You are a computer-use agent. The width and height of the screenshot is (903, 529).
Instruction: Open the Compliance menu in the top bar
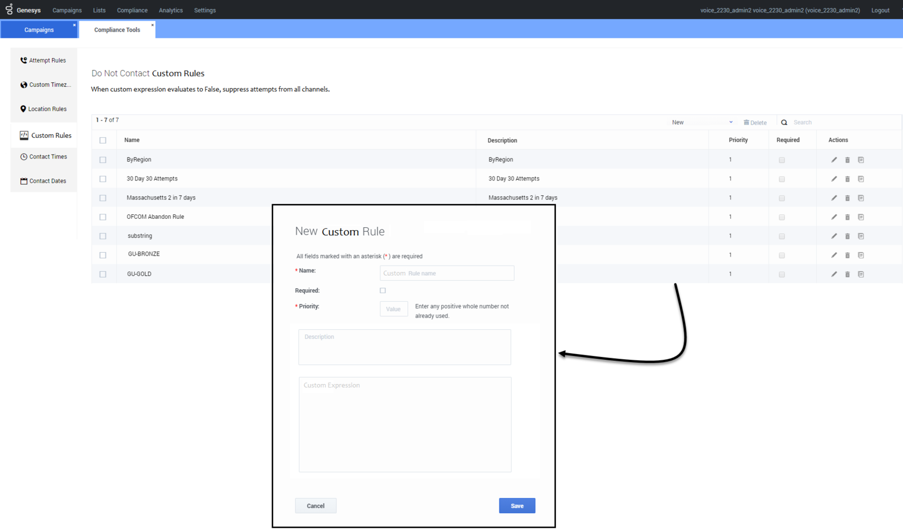132,10
